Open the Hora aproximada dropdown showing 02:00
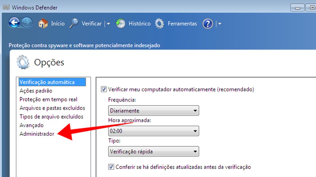The height and width of the screenshot is (177, 316). (154, 131)
